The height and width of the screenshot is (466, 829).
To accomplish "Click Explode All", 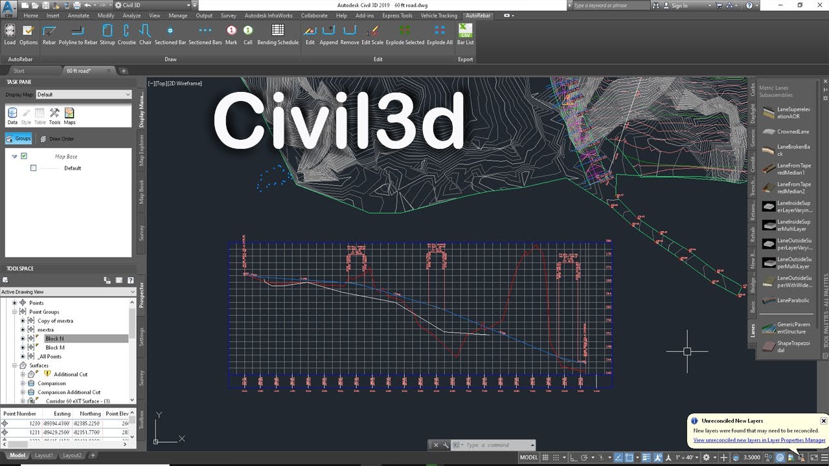I will (440, 35).
